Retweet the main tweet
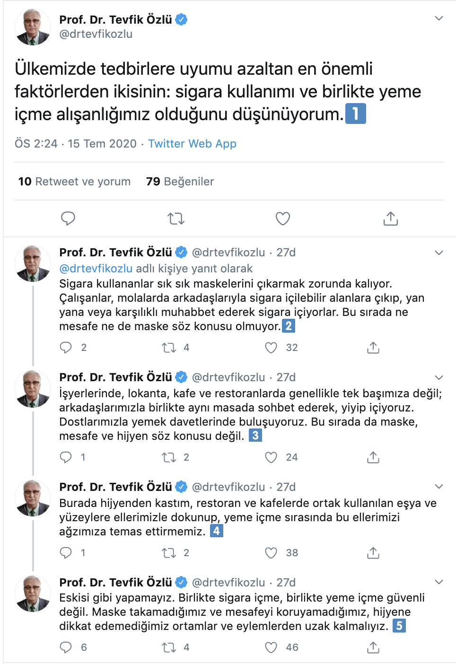456x664 pixels. 175,218
